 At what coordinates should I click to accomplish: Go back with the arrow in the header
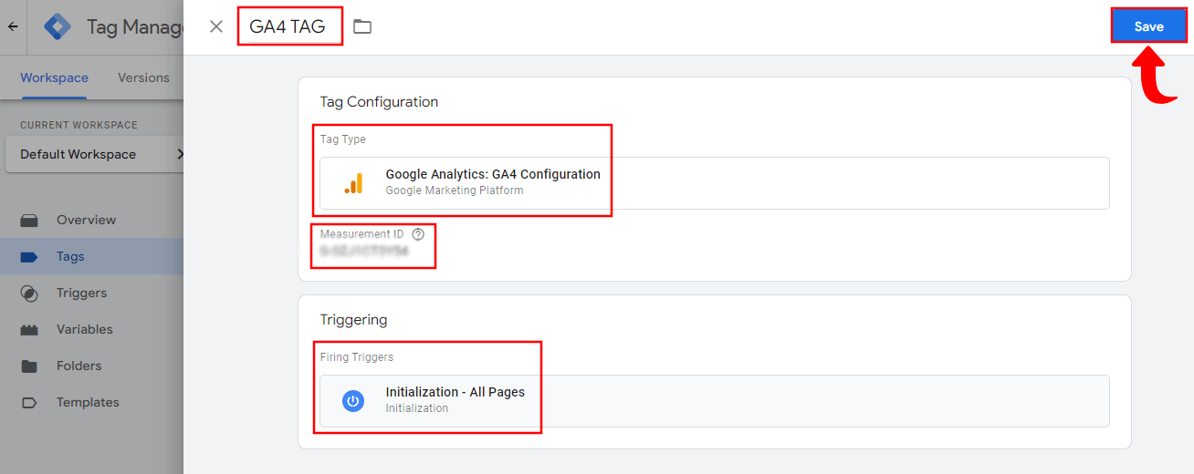point(13,26)
